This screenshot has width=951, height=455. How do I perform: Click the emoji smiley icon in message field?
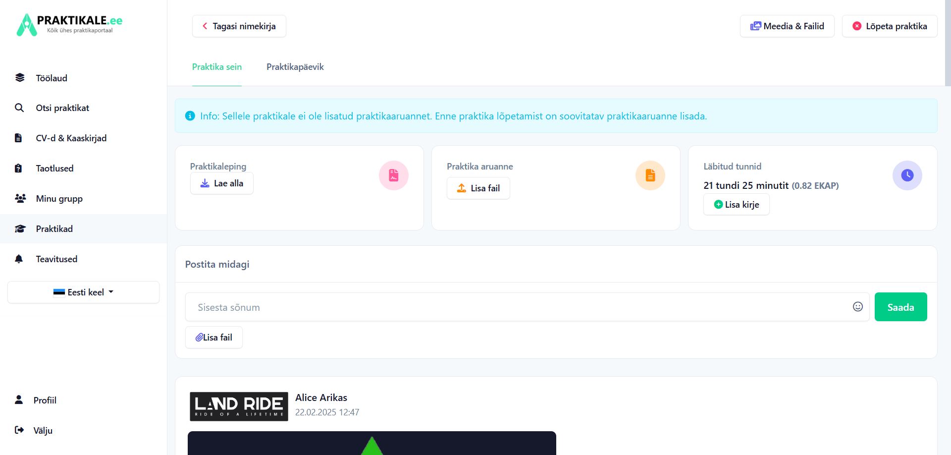[858, 307]
